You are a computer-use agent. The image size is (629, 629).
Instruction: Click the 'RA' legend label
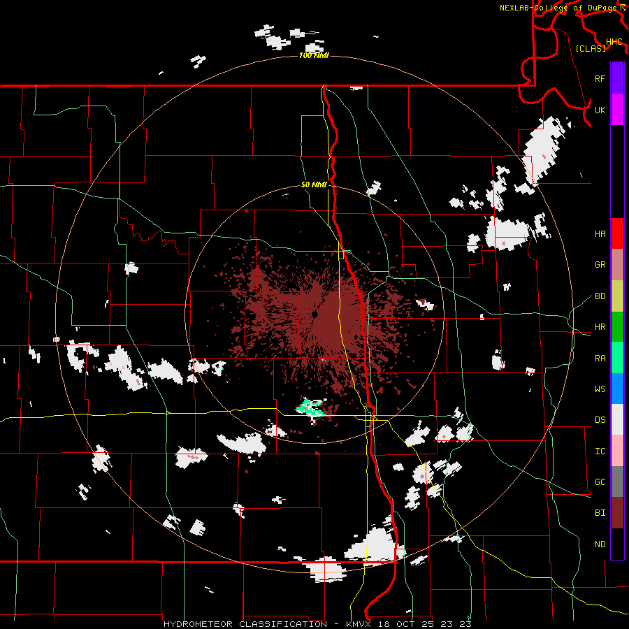coord(600,359)
